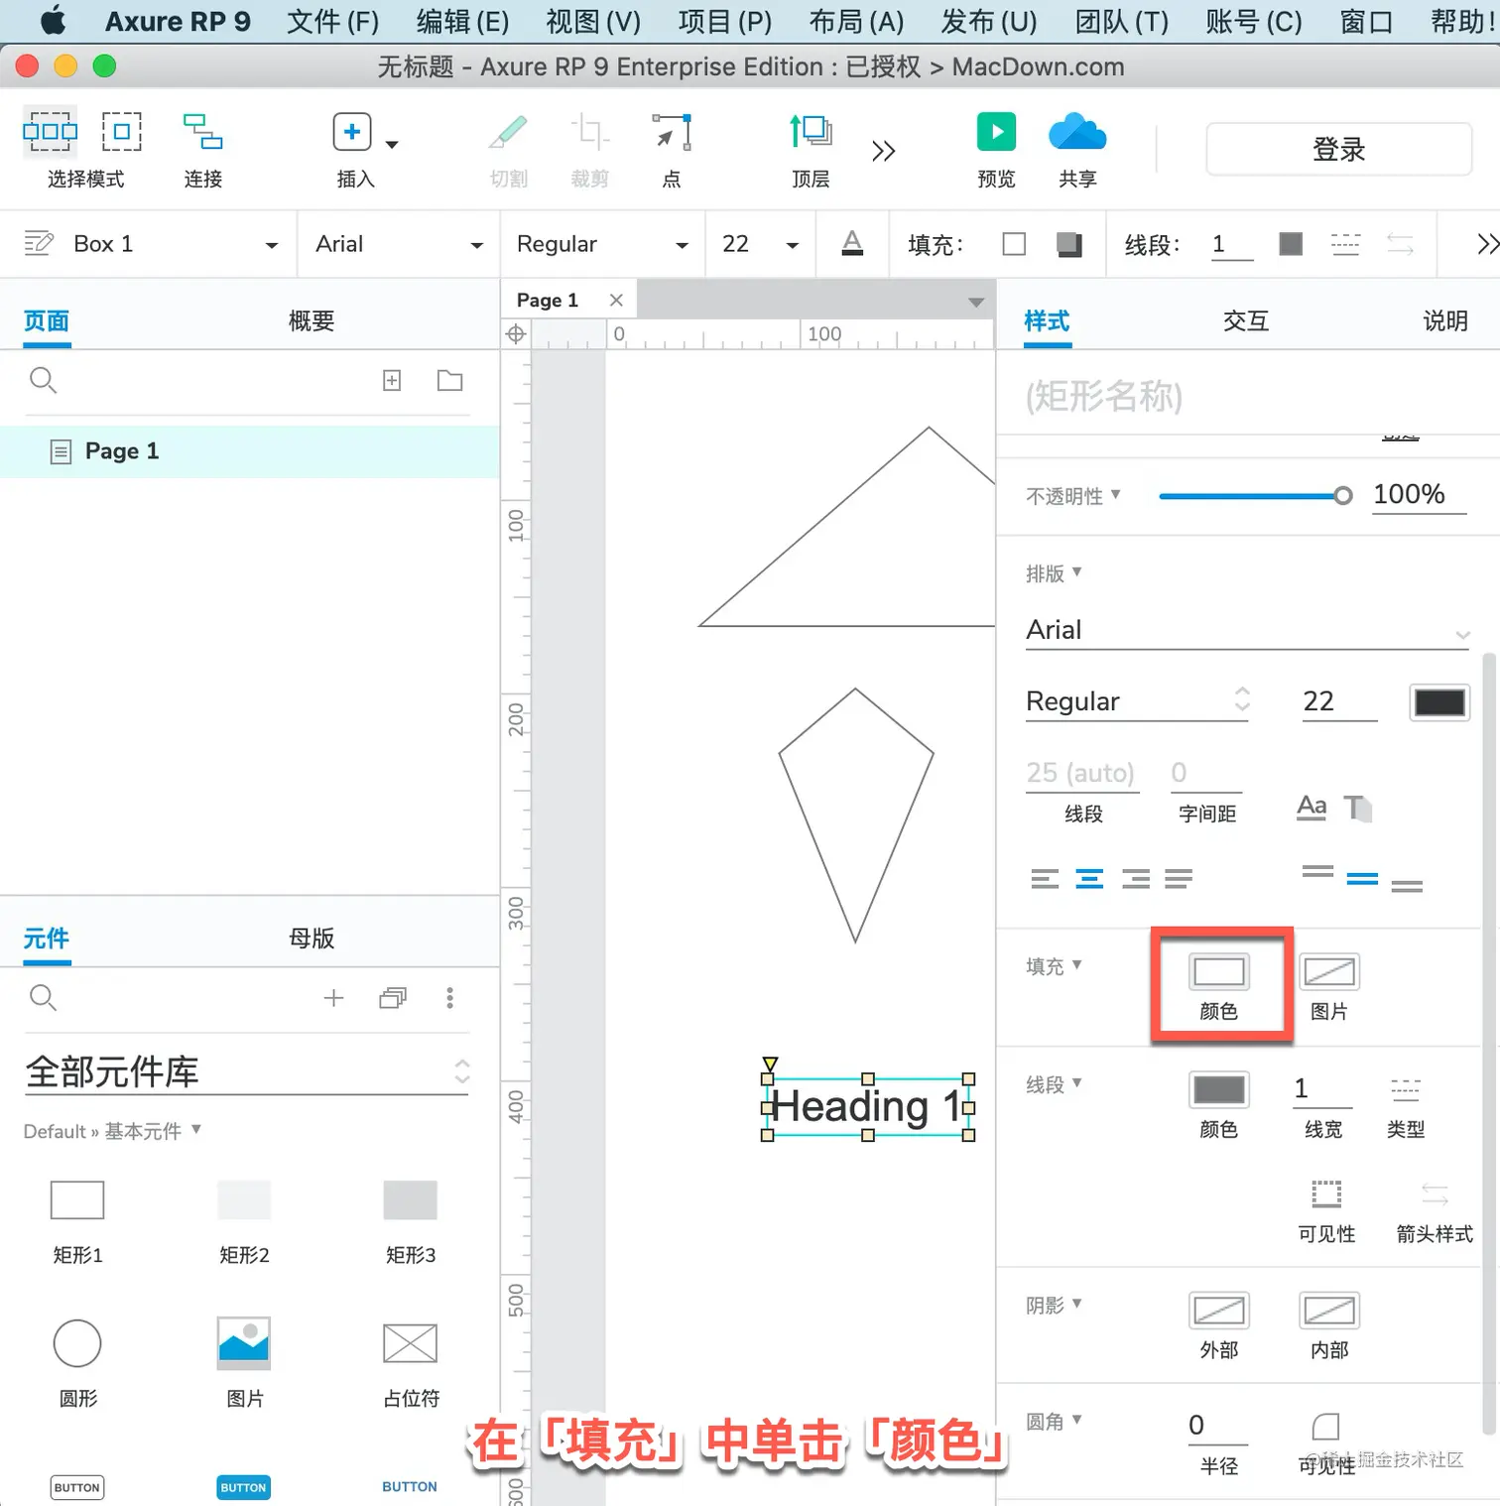
Task: Search the widget library
Action: (43, 997)
